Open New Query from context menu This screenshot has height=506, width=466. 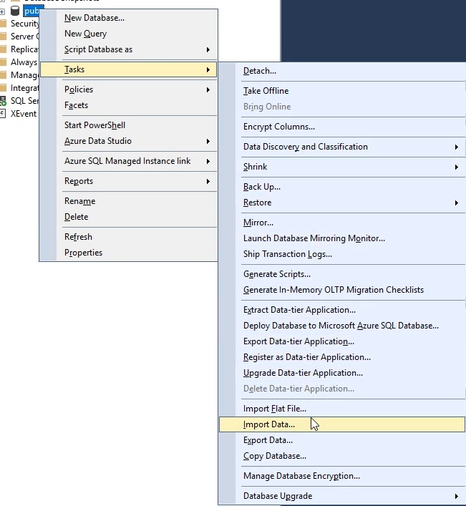(85, 34)
